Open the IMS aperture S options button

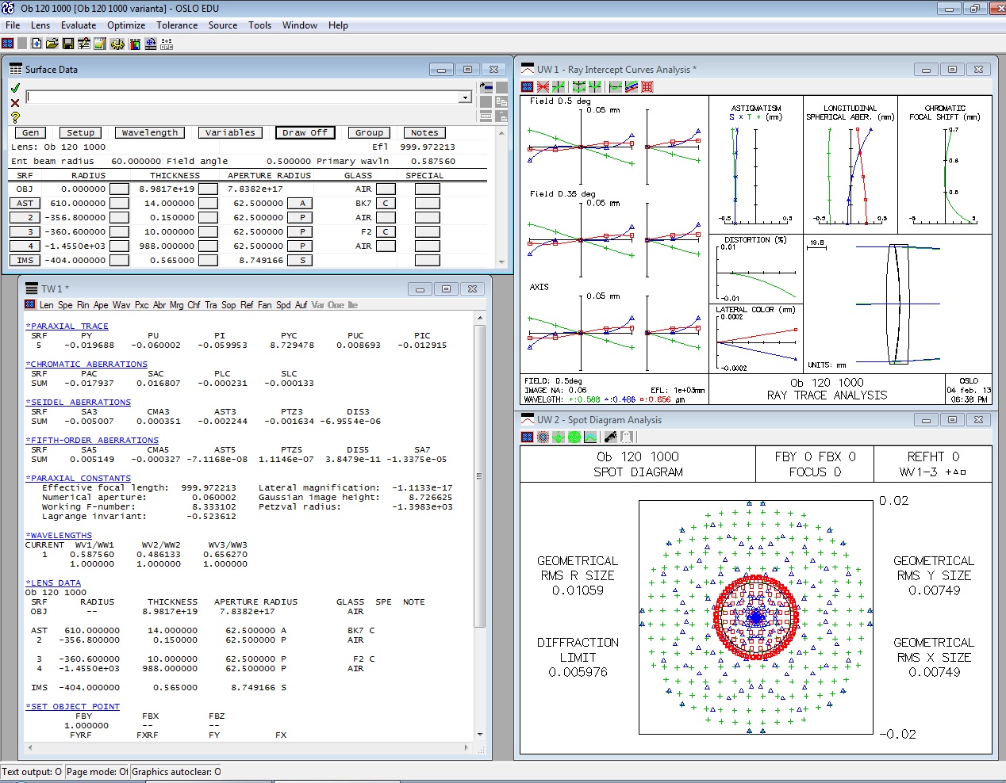coord(301,260)
